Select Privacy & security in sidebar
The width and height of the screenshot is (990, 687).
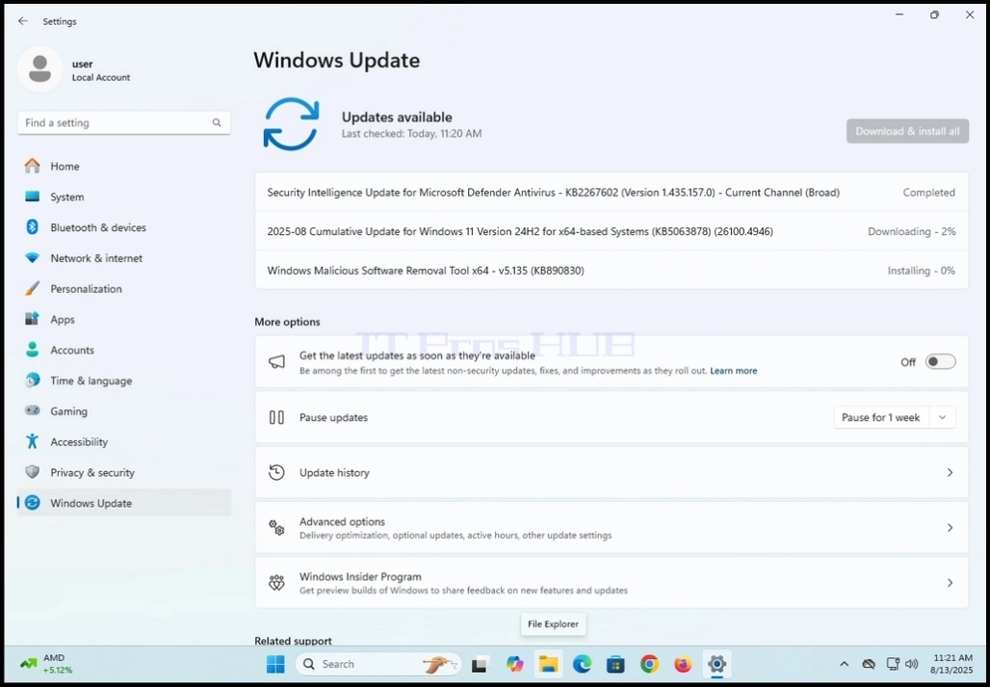click(x=123, y=472)
